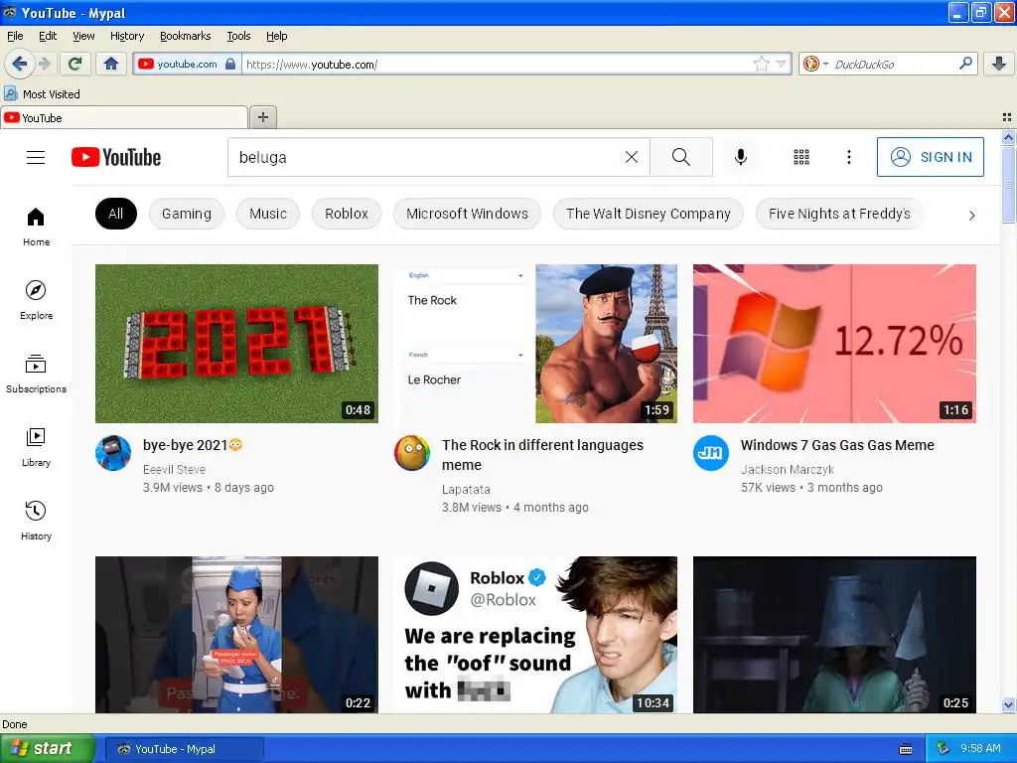This screenshot has width=1017, height=763.
Task: Select the YouTube browser tab
Action: (x=124, y=117)
